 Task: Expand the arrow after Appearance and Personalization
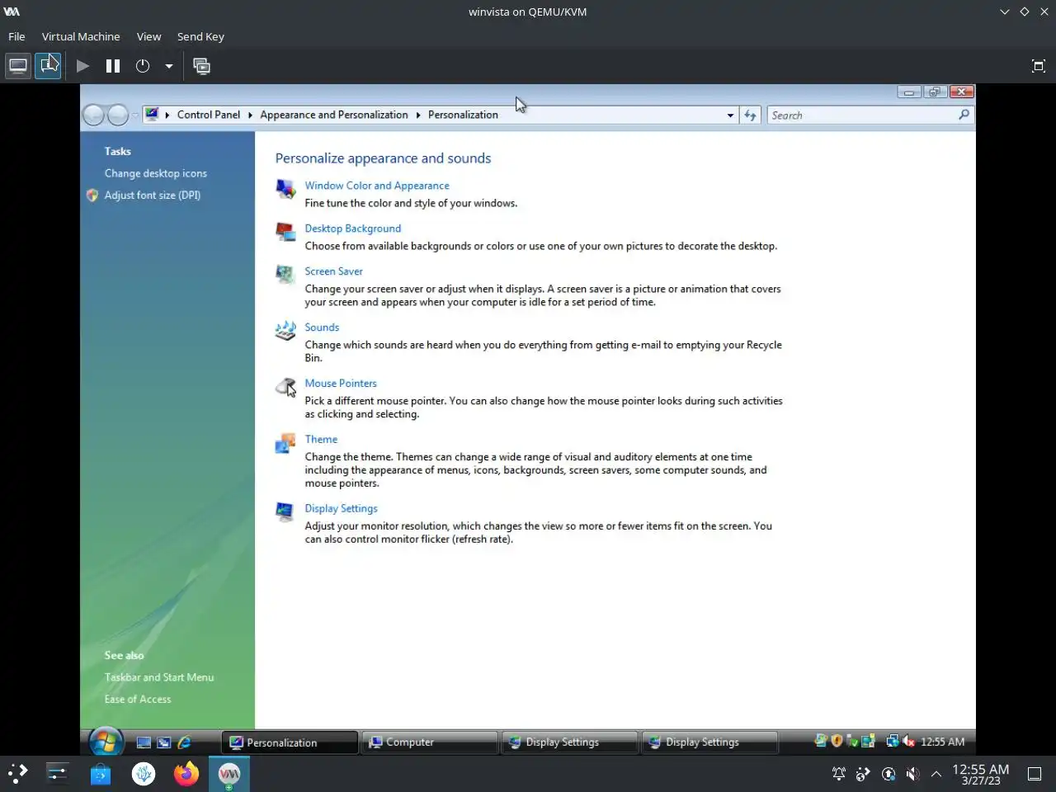click(418, 115)
